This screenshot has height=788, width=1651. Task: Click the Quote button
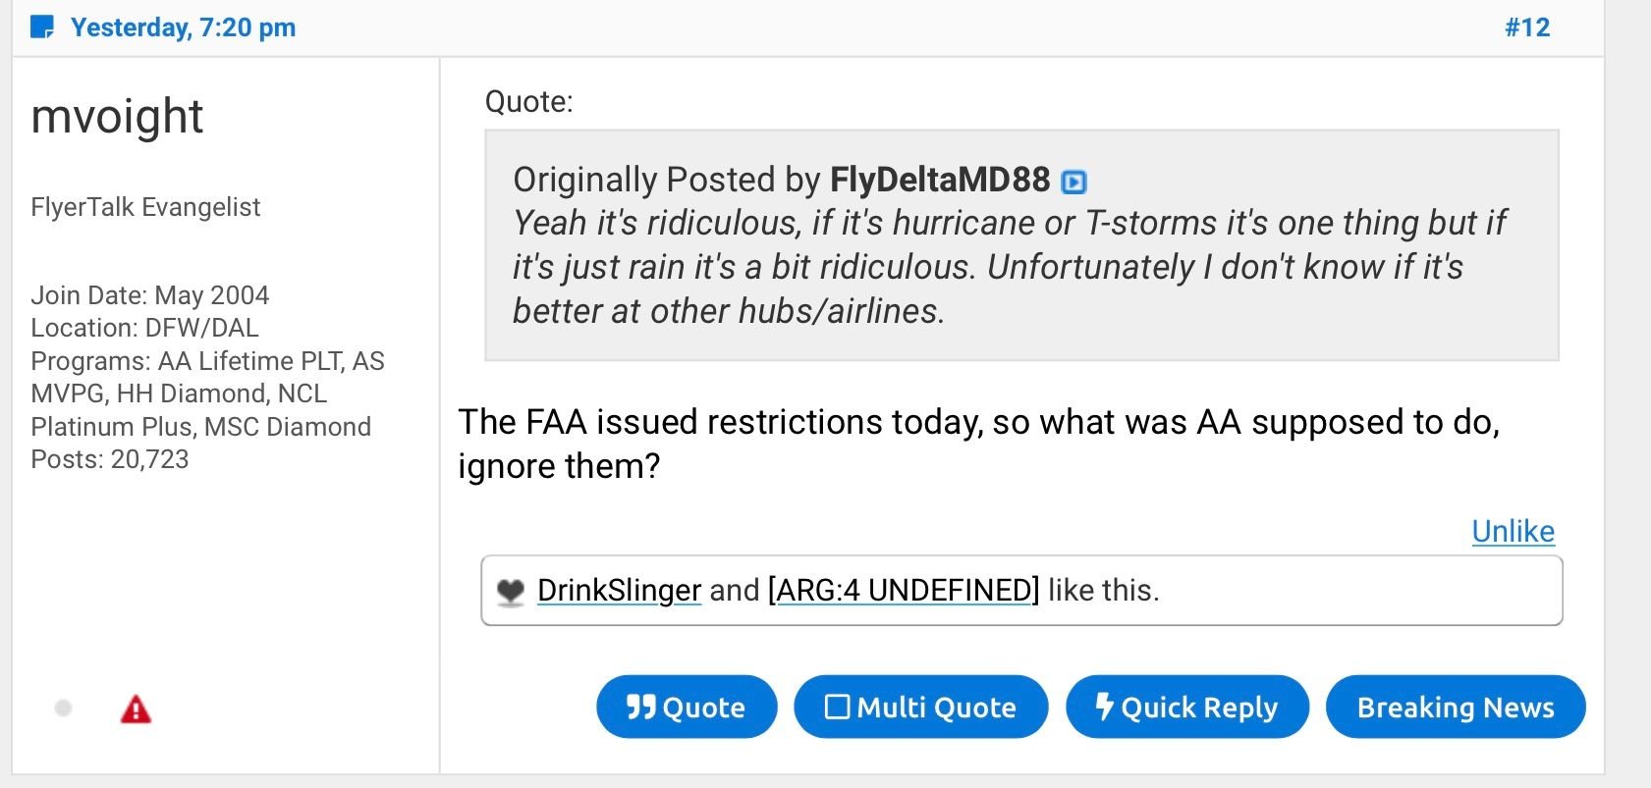687,707
